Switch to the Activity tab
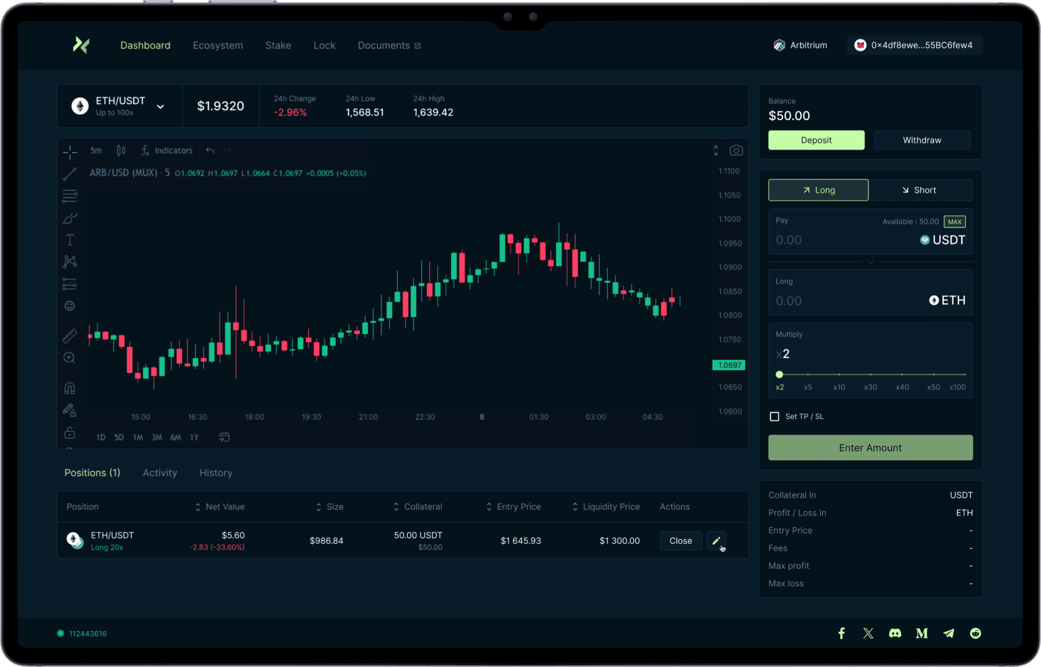The image size is (1041, 667). click(x=160, y=472)
